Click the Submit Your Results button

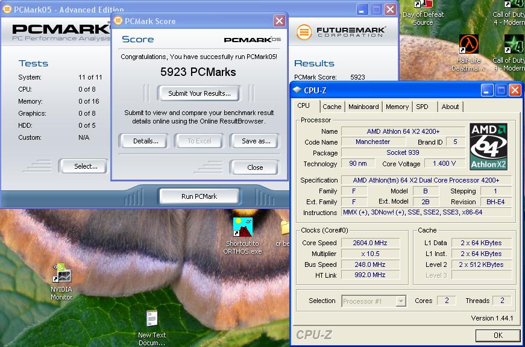(200, 93)
